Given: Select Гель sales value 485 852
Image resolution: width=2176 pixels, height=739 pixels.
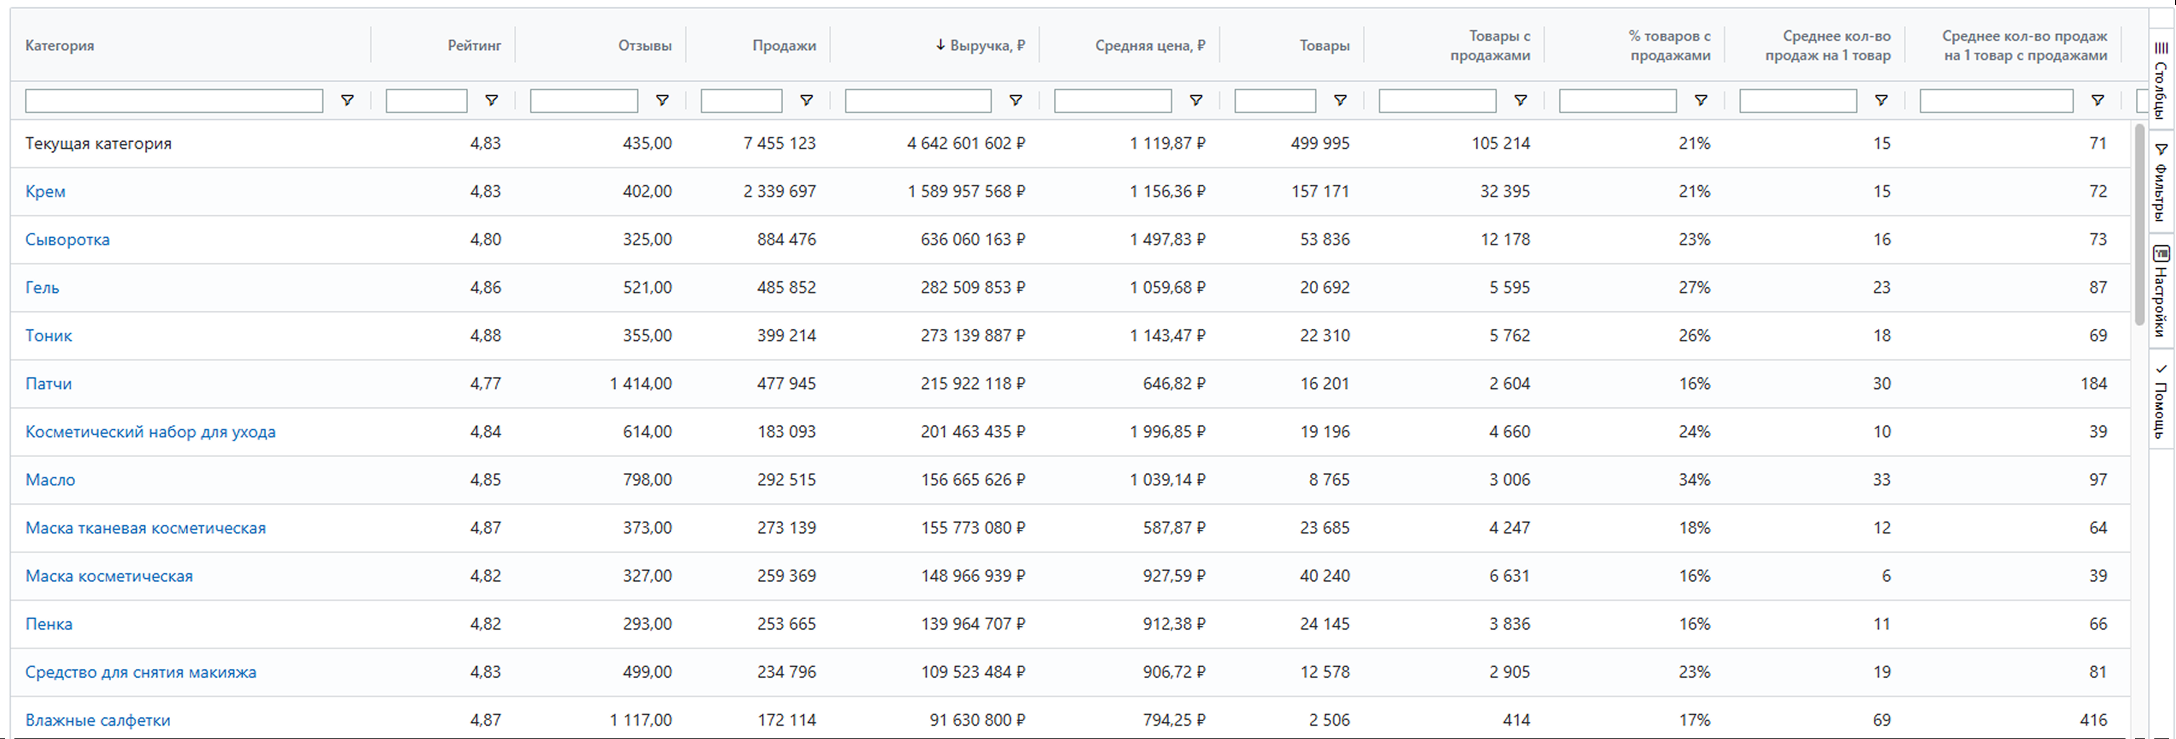Looking at the screenshot, I should click(x=786, y=288).
